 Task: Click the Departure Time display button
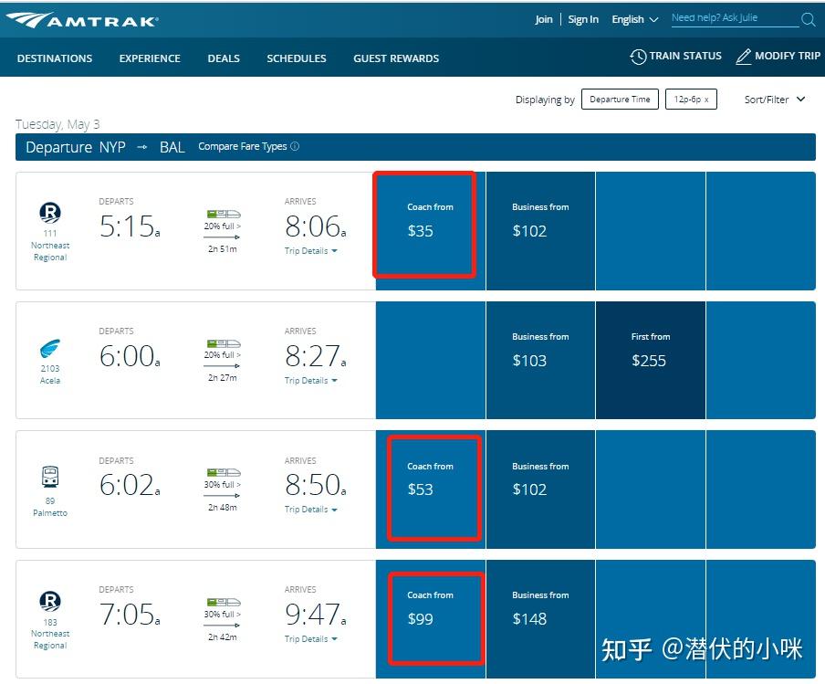tap(620, 99)
